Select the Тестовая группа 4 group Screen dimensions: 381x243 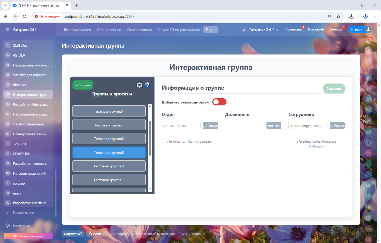point(109,166)
